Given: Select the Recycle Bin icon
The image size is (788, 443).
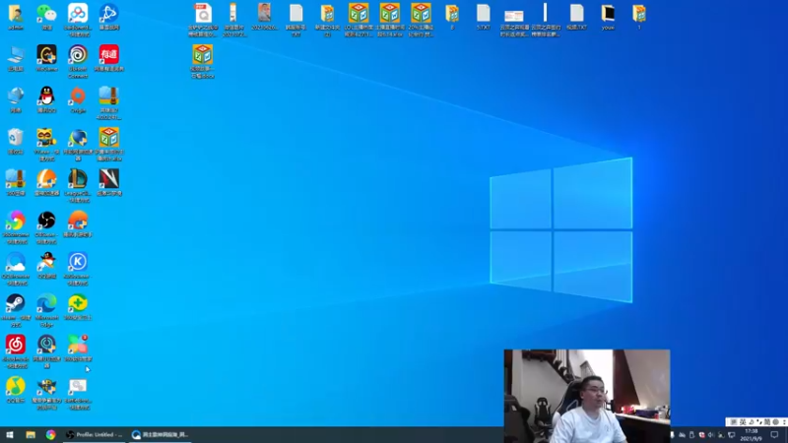Looking at the screenshot, I should 16,141.
